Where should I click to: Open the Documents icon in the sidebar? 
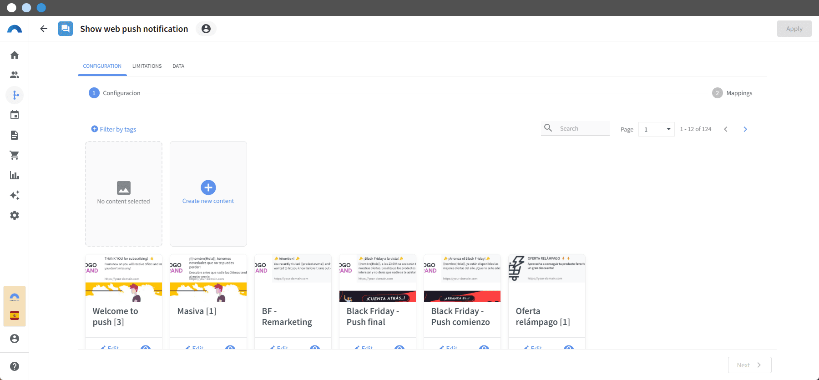15,135
